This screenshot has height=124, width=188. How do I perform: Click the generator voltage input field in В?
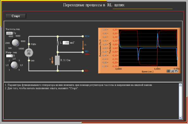9,56
